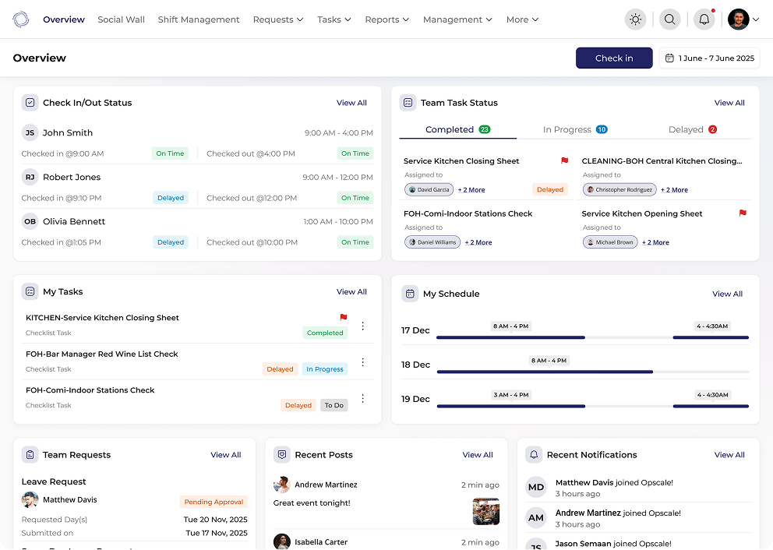Viewport: 773px width, 550px height.
Task: Open the profile avatar dropdown
Action: (x=743, y=19)
